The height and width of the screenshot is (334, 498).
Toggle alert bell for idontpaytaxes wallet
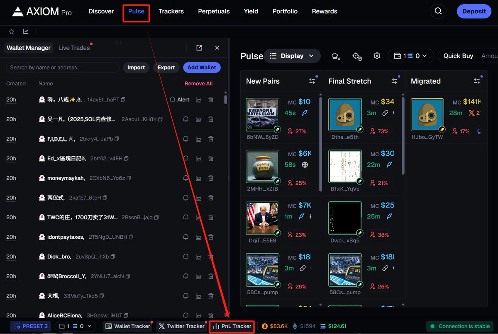[186, 237]
